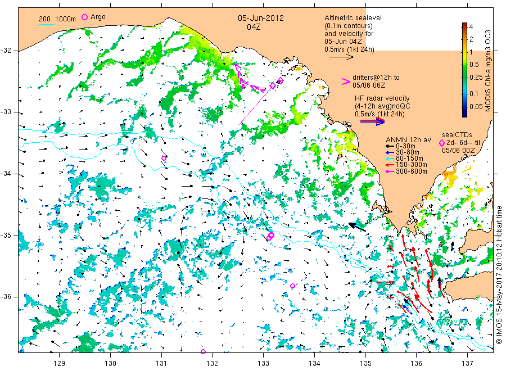Click the longitude axis label 133
The image size is (506, 371).
pos(263,364)
